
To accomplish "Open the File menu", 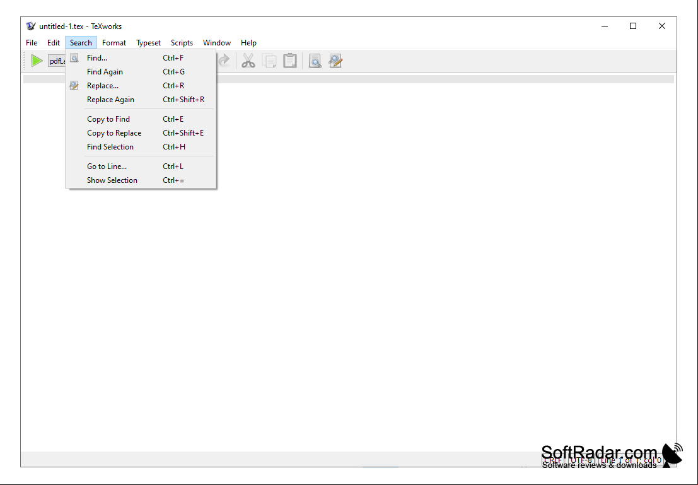I will pyautogui.click(x=32, y=43).
